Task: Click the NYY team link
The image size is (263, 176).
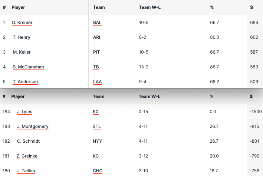Action: tap(97, 141)
